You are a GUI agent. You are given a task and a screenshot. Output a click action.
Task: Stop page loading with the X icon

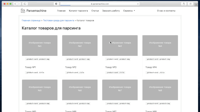pos(138,4)
